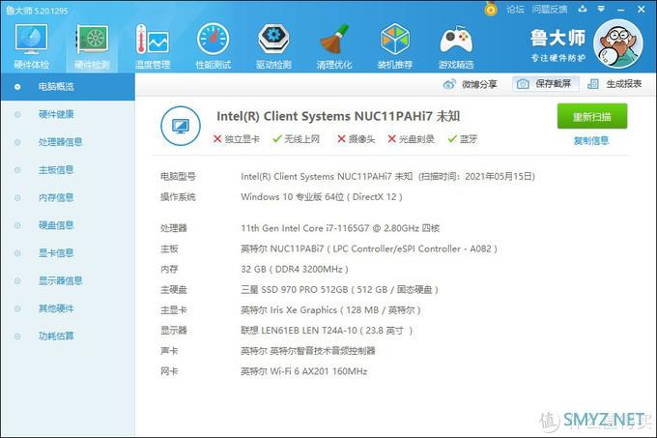
Task: Click the Windows 10 专业版 64位 value
Action: click(x=322, y=196)
